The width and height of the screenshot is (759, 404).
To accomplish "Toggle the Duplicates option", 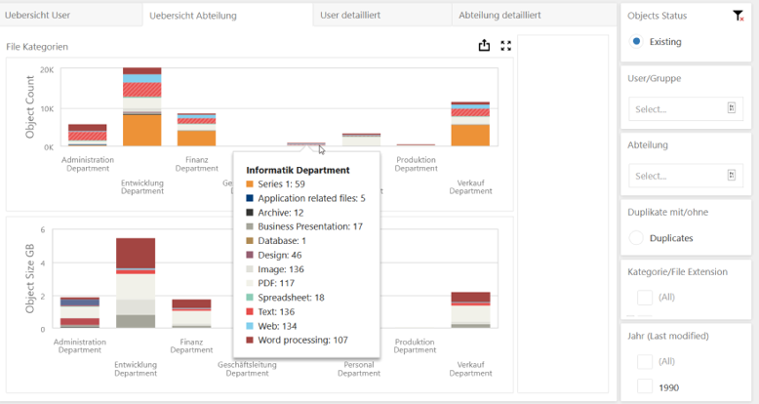I will coord(637,237).
